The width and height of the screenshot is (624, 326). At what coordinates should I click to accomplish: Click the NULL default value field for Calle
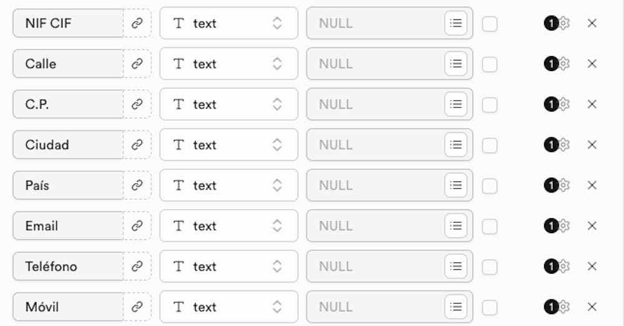[375, 64]
